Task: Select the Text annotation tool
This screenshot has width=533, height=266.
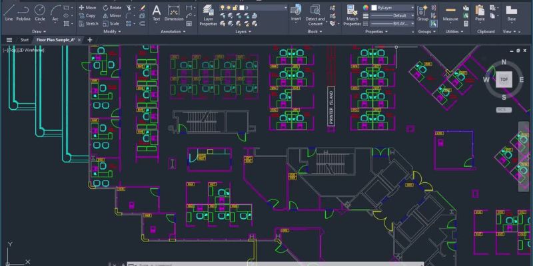Action: point(157,13)
